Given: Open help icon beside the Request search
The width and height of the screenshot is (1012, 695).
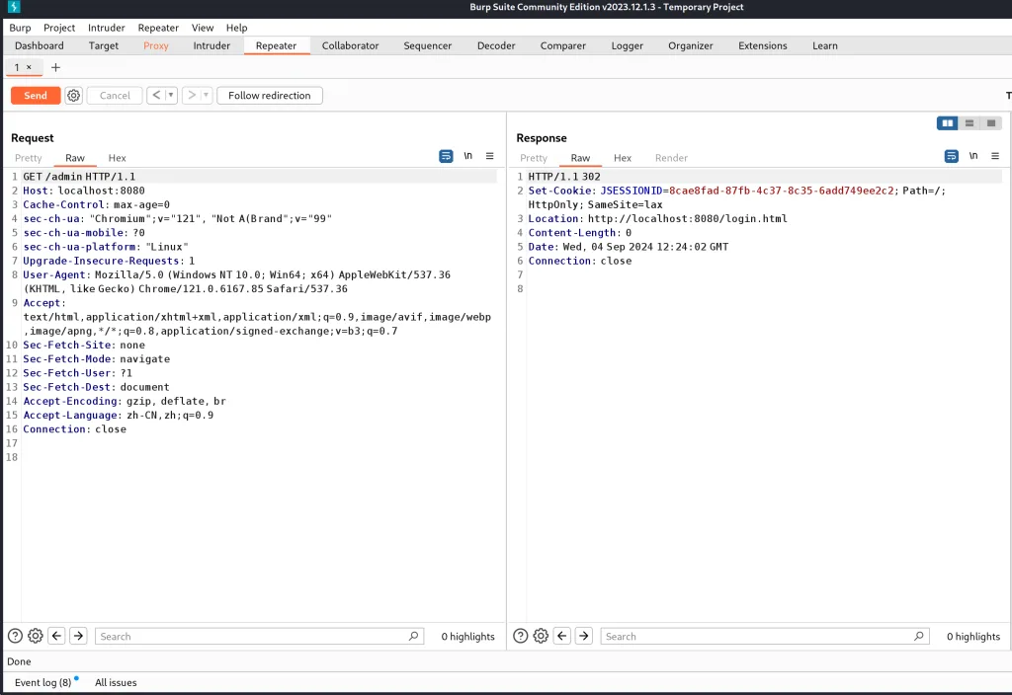Looking at the screenshot, I should pos(15,637).
